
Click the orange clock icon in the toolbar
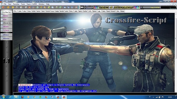click(x=29, y=7)
